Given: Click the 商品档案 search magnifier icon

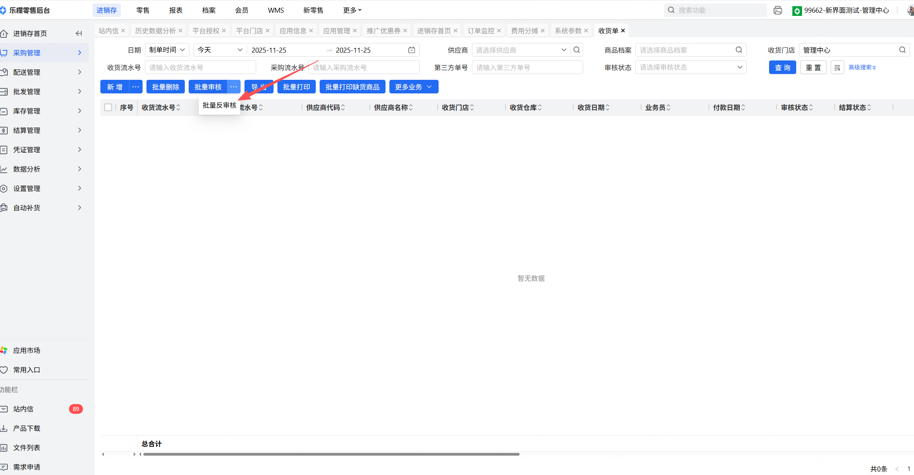Looking at the screenshot, I should [739, 50].
